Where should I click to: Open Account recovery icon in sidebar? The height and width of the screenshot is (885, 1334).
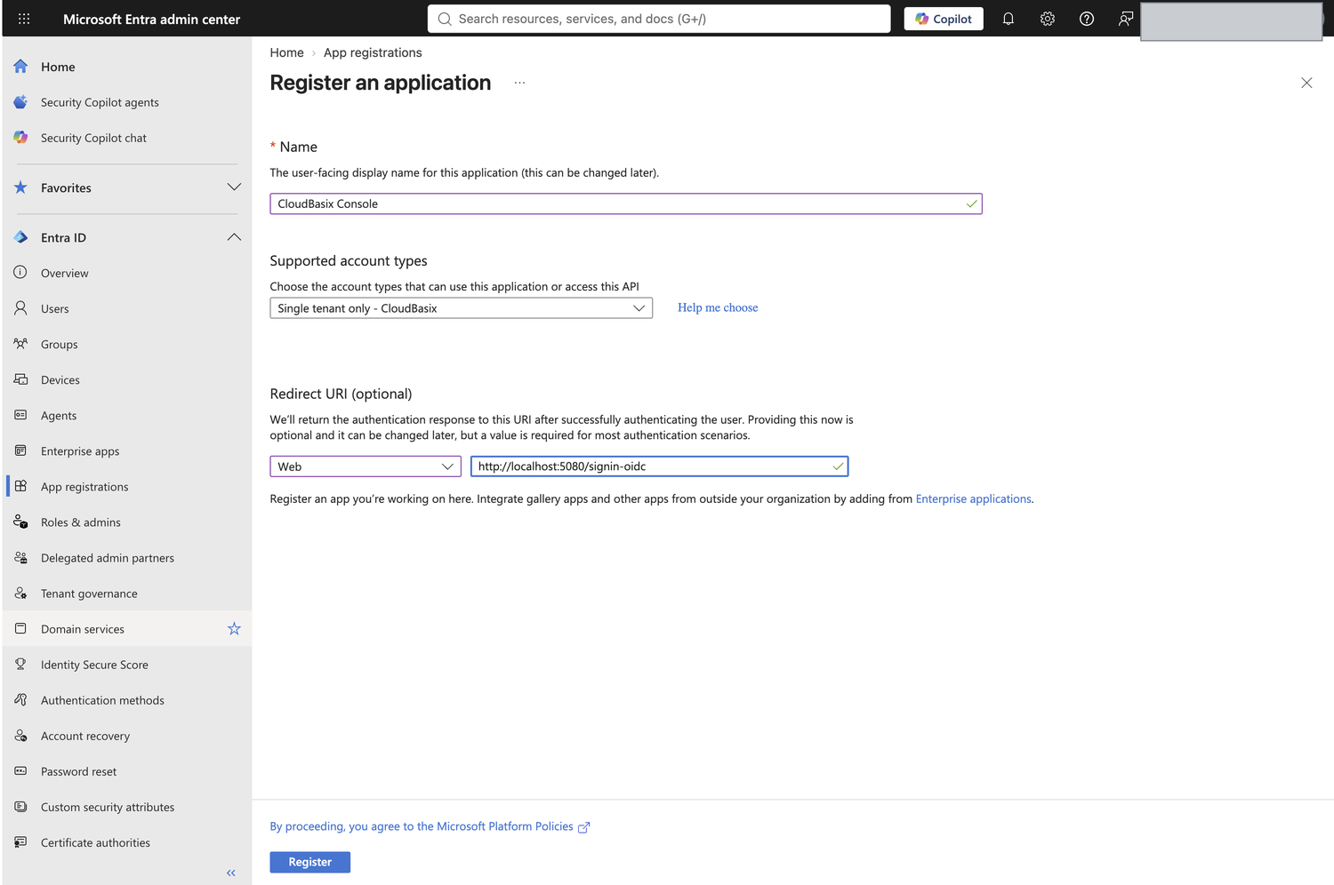[20, 735]
